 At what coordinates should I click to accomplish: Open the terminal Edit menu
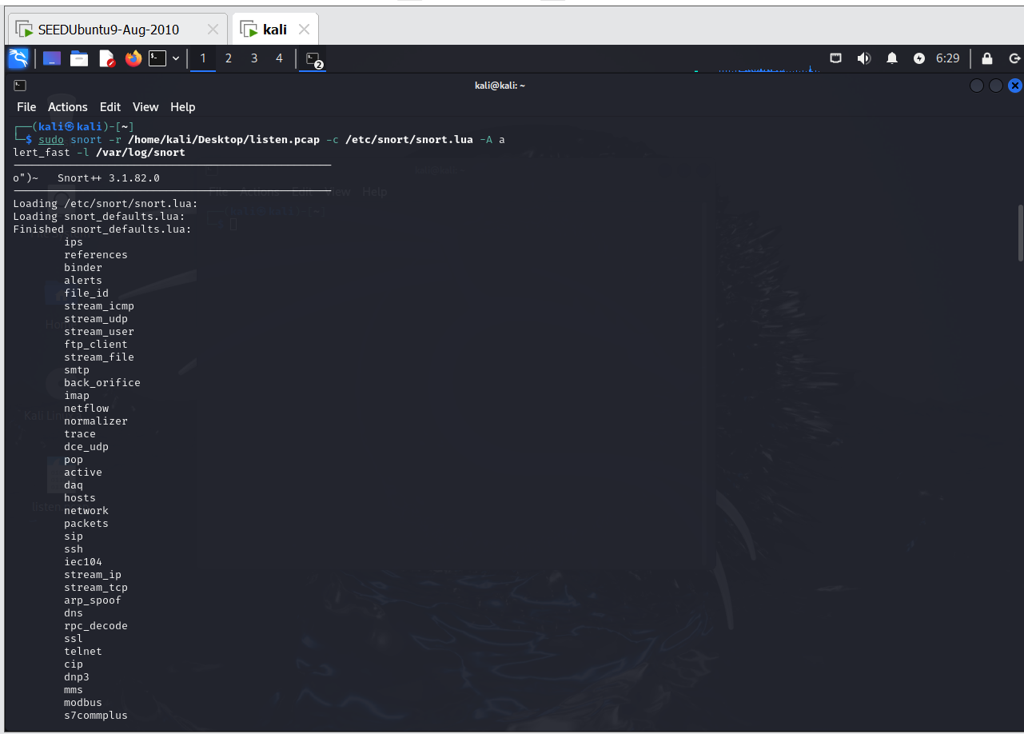point(110,107)
